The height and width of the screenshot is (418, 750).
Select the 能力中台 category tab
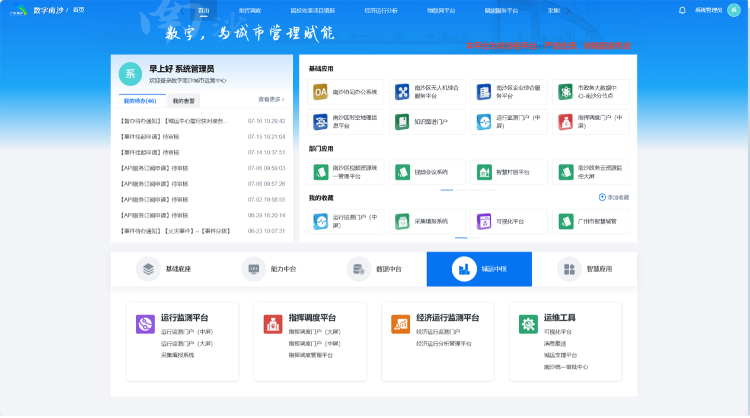(x=269, y=269)
